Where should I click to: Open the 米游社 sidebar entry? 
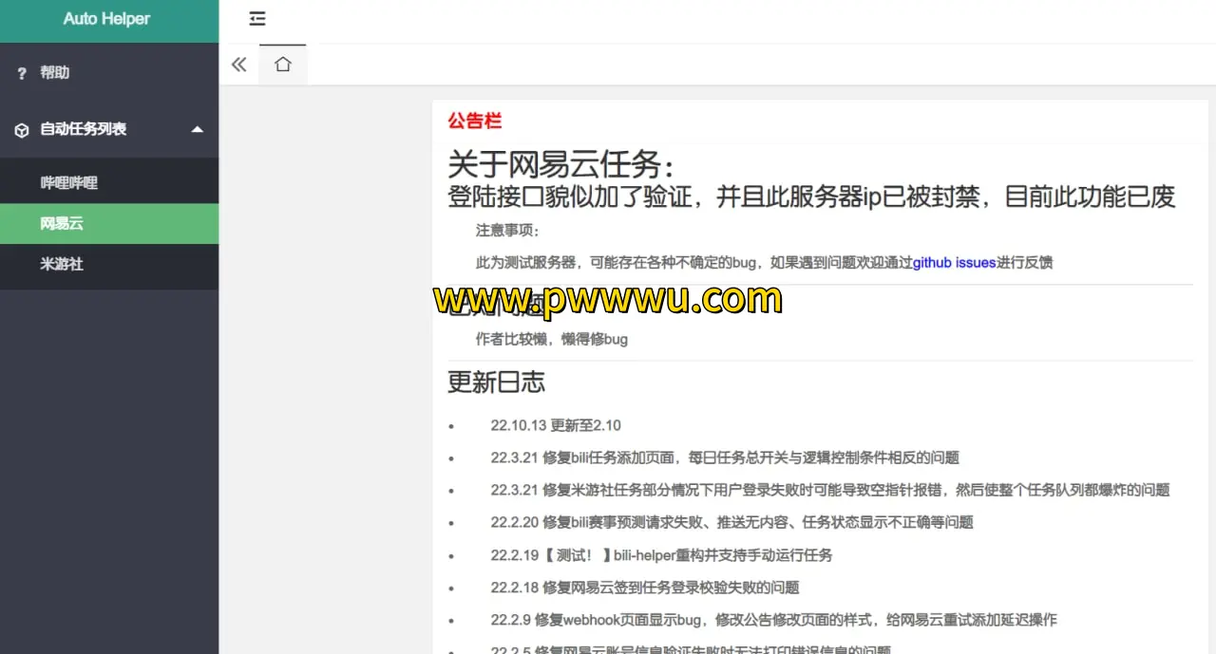(x=62, y=264)
